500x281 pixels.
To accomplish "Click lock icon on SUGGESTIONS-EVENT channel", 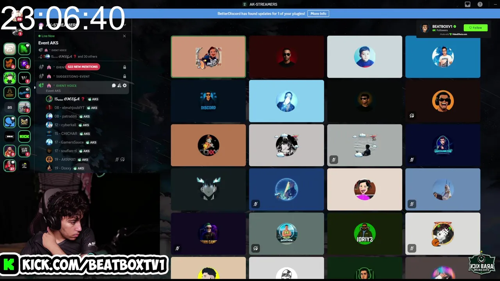I will [125, 76].
